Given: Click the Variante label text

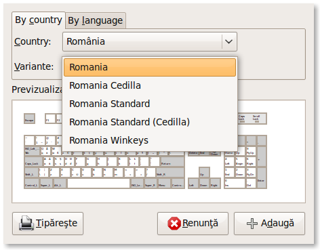Looking at the screenshot, I should pos(34,66).
